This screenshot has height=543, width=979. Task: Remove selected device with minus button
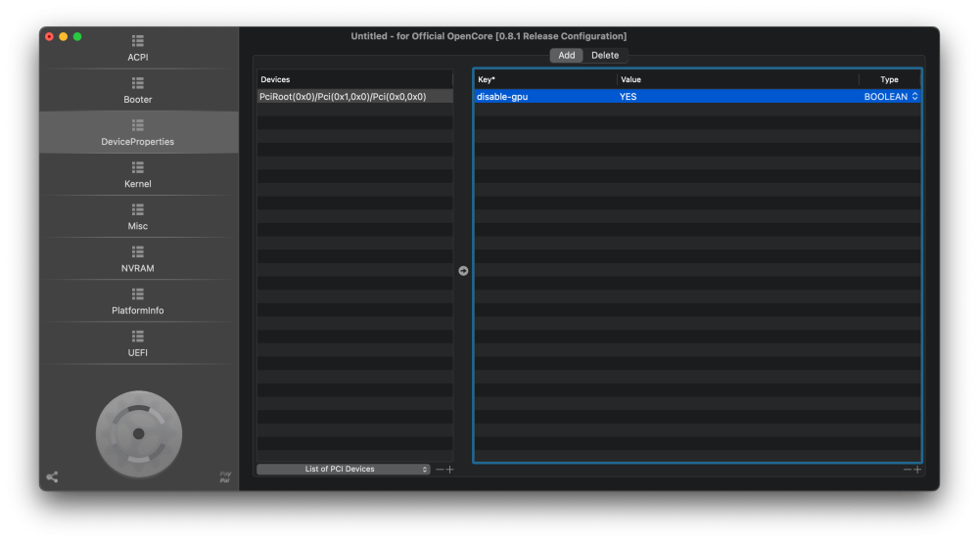click(x=440, y=470)
